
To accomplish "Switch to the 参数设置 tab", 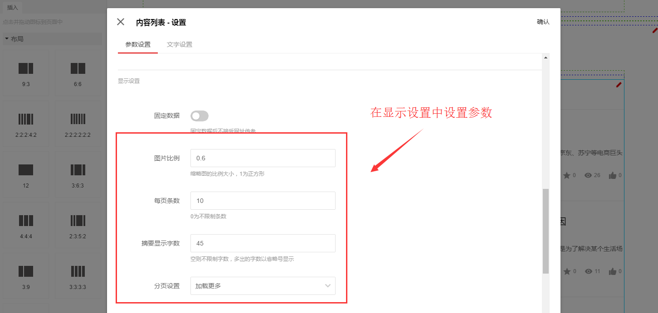I will point(138,44).
